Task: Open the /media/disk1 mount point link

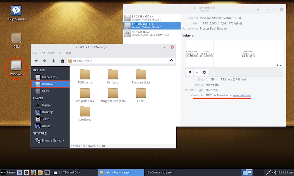Action: (x=242, y=95)
